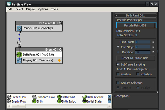Viewport: 165px width, 110px height.
Task: Open the Display menu
Action: pos(31,9)
